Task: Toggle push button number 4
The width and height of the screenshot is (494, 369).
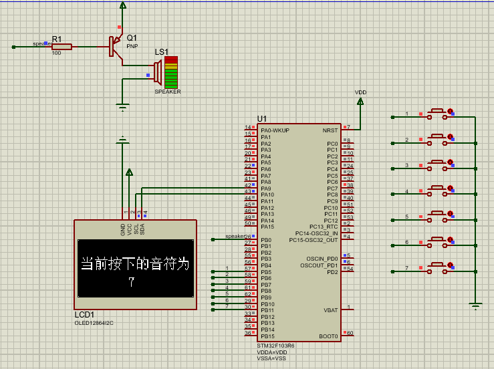Action: [x=437, y=191]
